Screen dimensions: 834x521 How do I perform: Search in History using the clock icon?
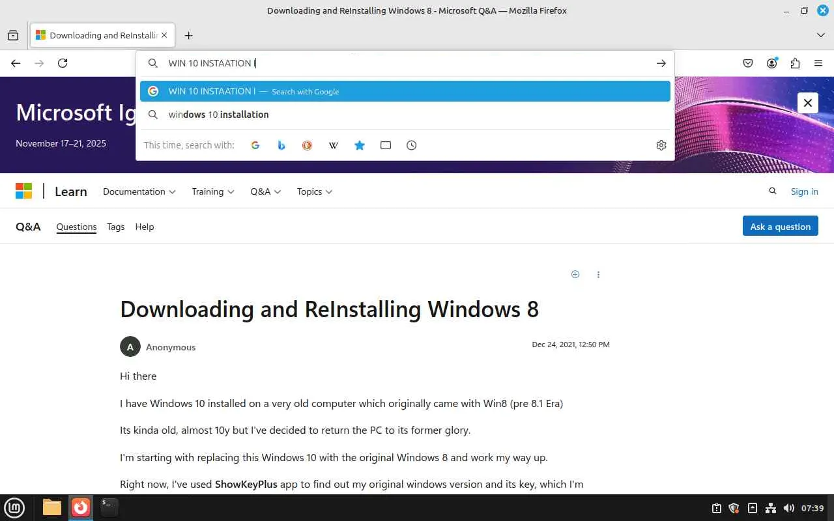[412, 145]
